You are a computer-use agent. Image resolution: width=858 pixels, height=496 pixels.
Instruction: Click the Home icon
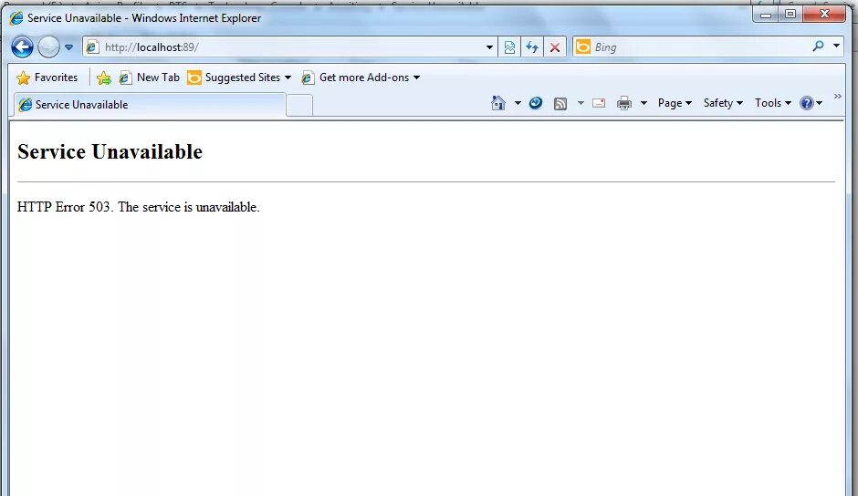498,103
